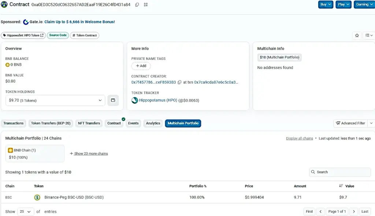Click the Portfolio % column header

point(198,186)
